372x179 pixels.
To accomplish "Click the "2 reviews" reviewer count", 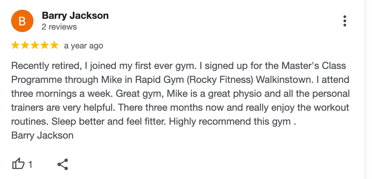I will tap(59, 27).
